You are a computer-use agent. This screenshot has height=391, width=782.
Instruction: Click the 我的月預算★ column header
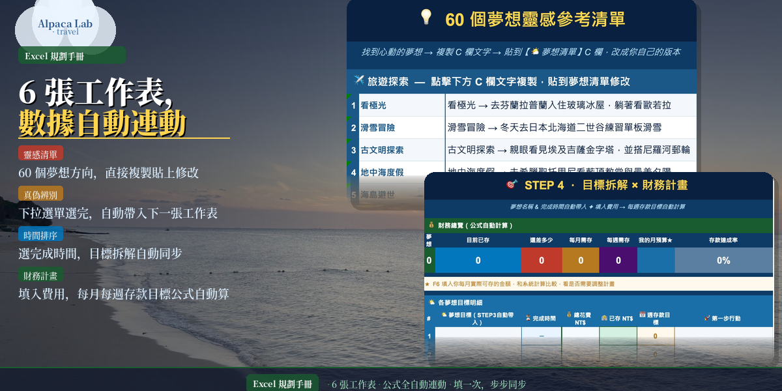656,240
